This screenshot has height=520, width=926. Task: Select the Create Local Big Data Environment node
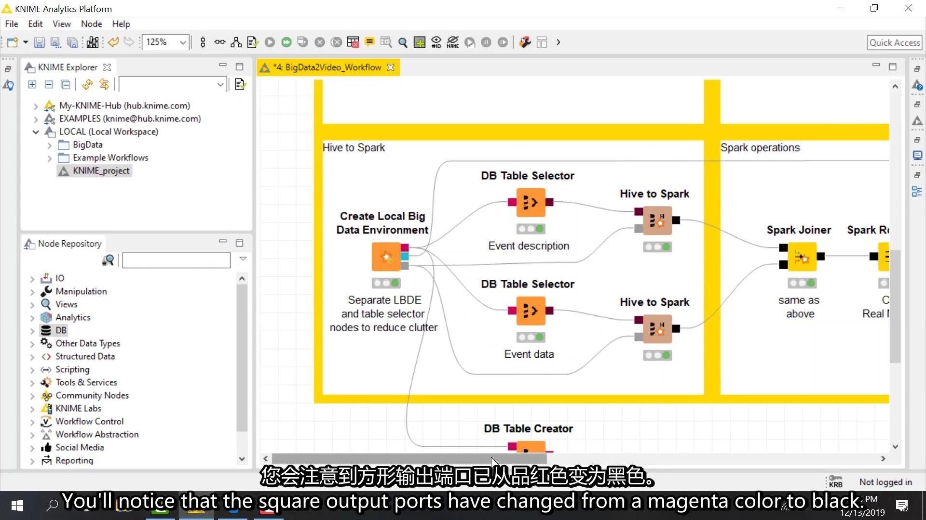click(x=386, y=257)
